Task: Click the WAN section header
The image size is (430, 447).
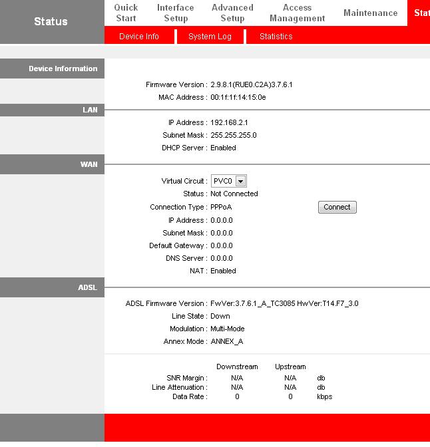Action: pyautogui.click(x=52, y=164)
